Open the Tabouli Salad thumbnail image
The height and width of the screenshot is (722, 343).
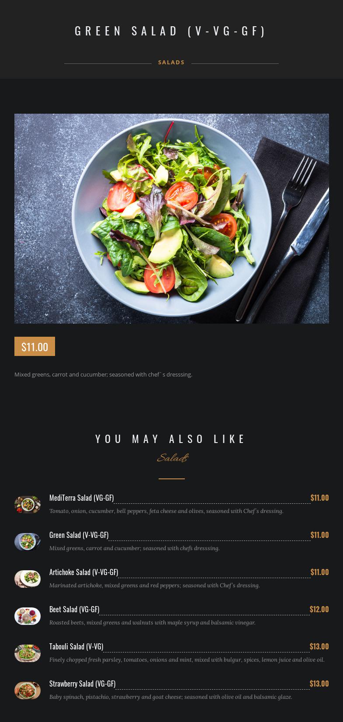click(x=28, y=653)
